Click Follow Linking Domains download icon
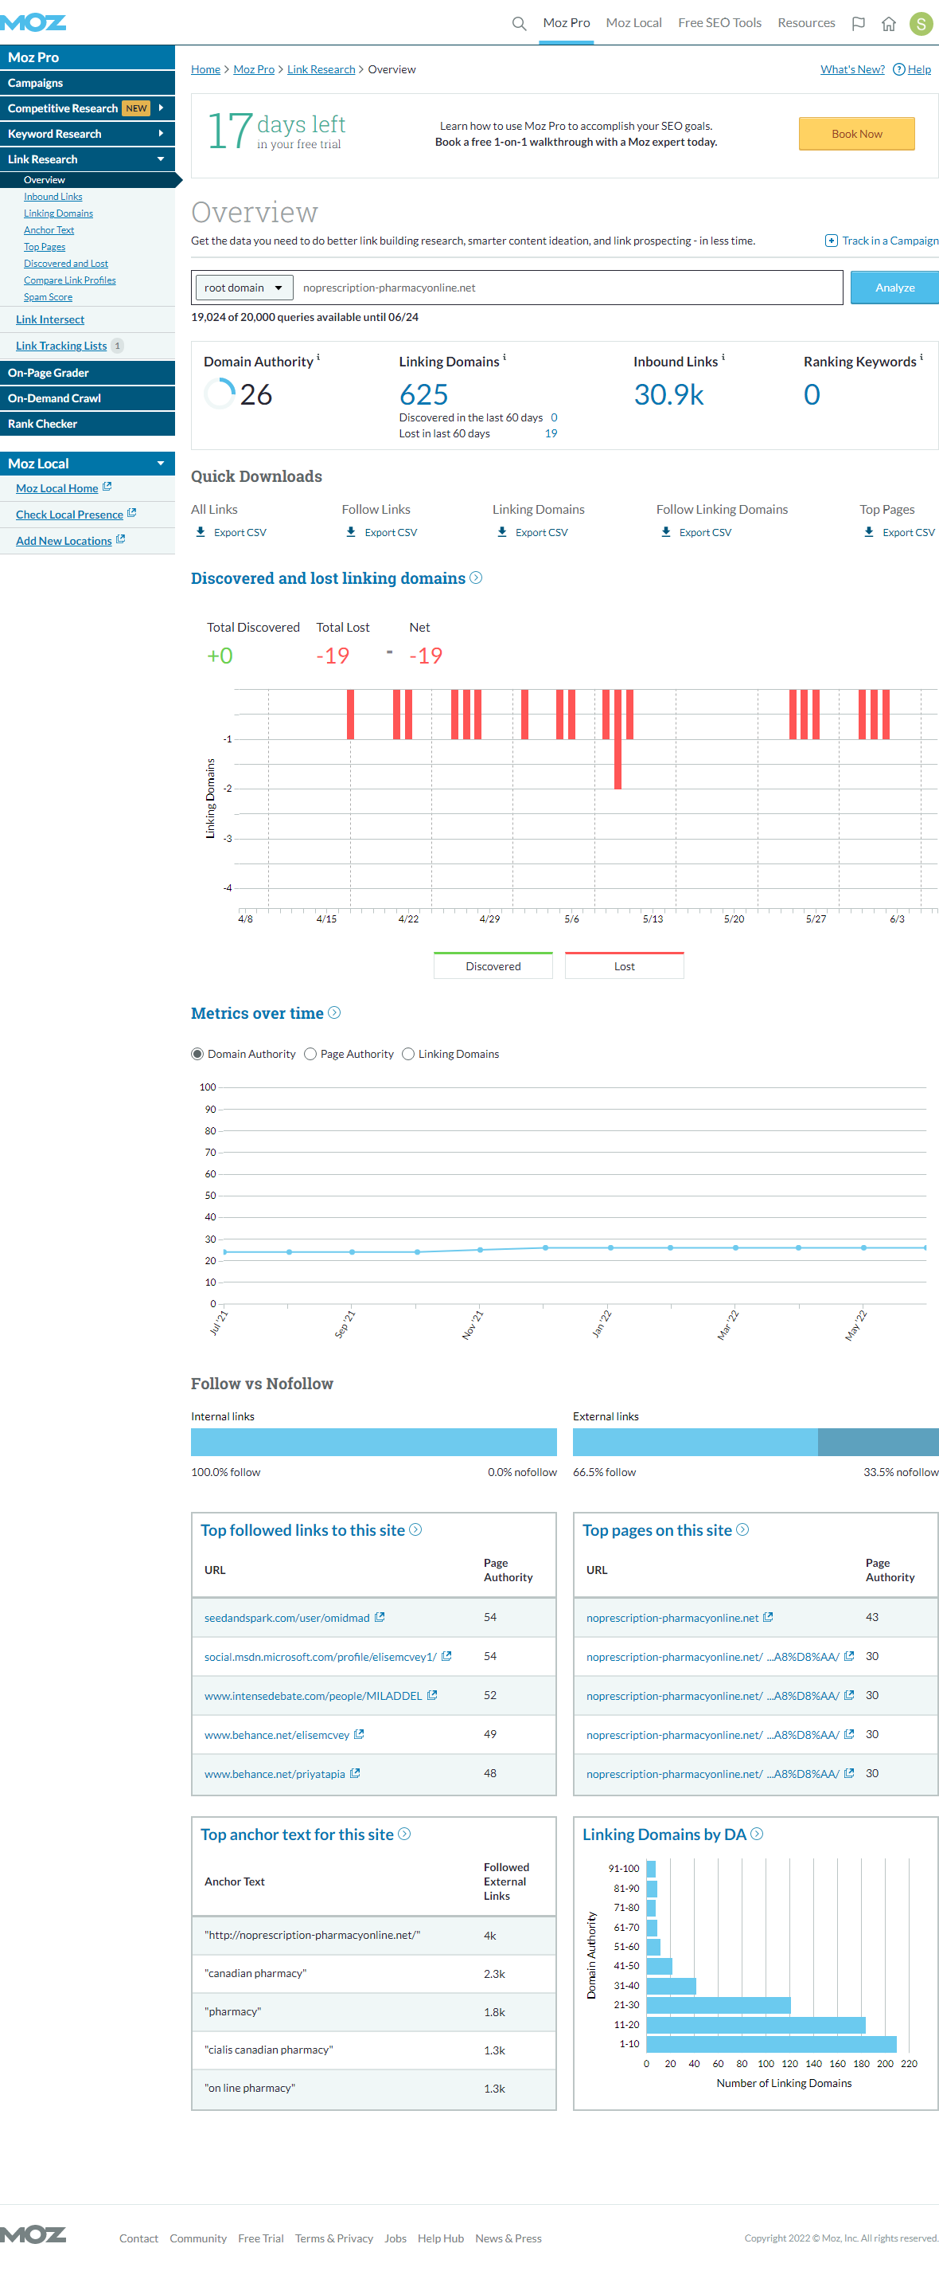The image size is (939, 2279). coord(666,531)
